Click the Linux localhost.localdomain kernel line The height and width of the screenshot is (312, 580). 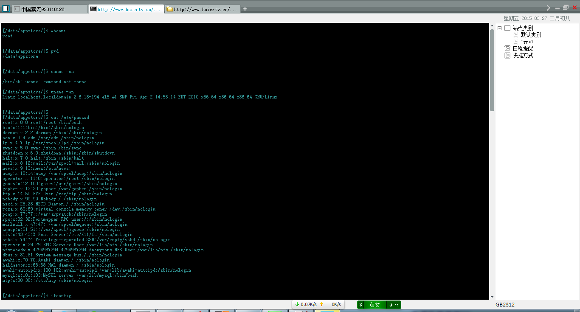pos(140,97)
